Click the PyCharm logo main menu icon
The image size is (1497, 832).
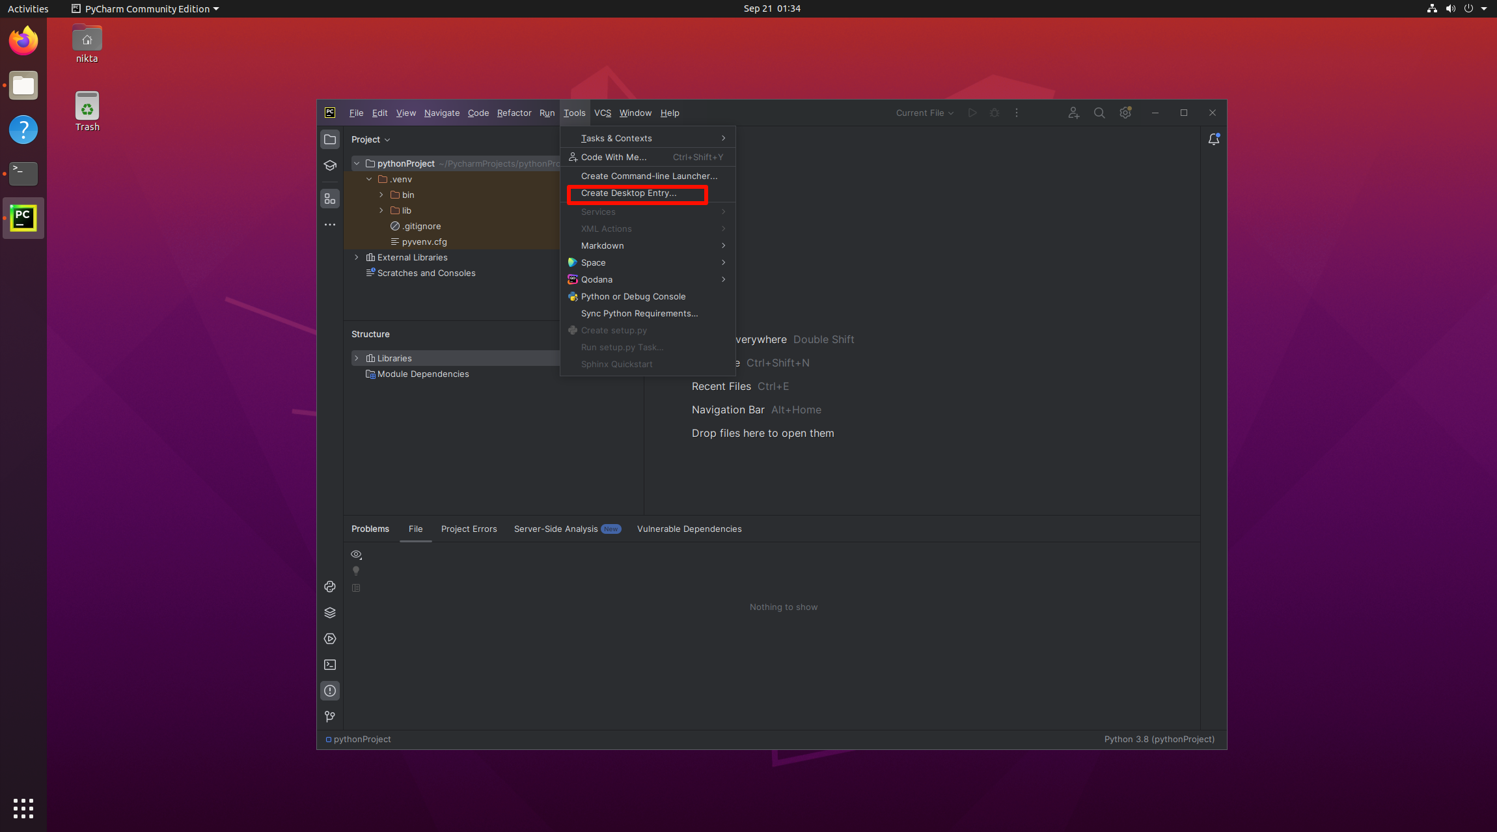[x=330, y=113]
